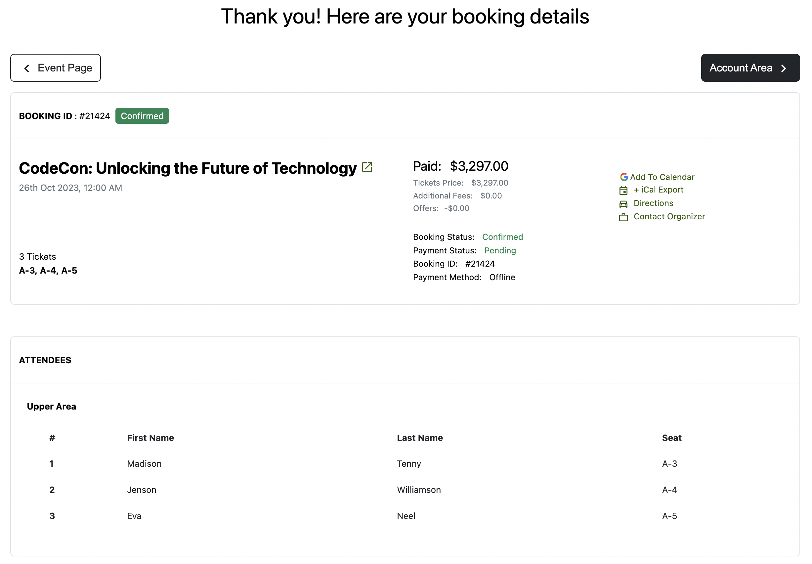Viewport: 812px width, 564px height.
Task: Open Directions link
Action: [653, 203]
